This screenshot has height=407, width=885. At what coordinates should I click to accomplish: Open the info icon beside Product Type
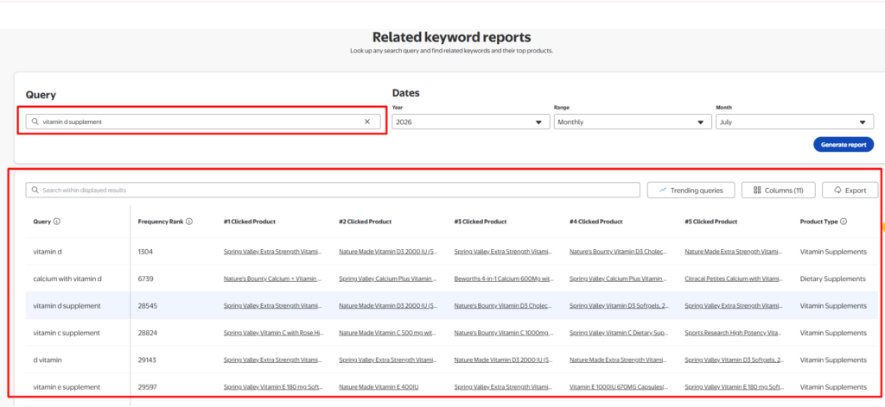point(844,222)
